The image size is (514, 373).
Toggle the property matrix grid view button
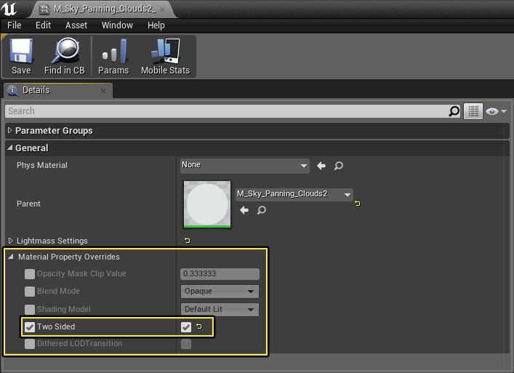pyautogui.click(x=474, y=111)
